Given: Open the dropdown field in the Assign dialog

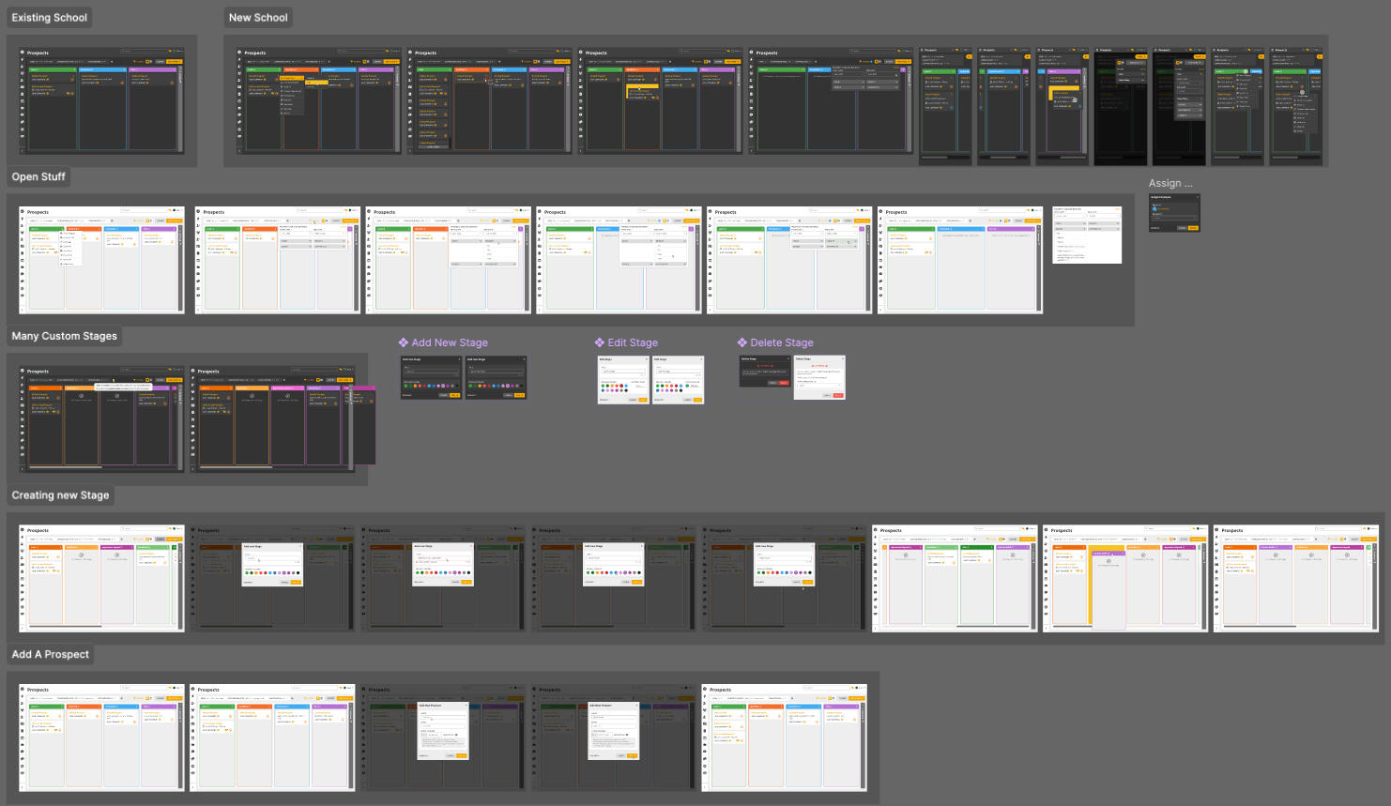Looking at the screenshot, I should click(1174, 218).
